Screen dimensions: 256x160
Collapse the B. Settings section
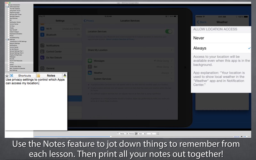[x=6, y=39]
